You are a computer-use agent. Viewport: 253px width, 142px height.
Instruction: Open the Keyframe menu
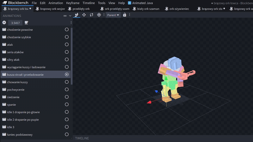pyautogui.click(x=73, y=3)
